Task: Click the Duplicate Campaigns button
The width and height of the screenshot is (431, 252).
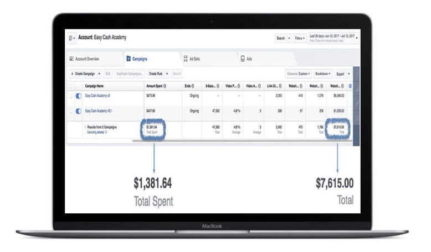Action: pyautogui.click(x=129, y=73)
